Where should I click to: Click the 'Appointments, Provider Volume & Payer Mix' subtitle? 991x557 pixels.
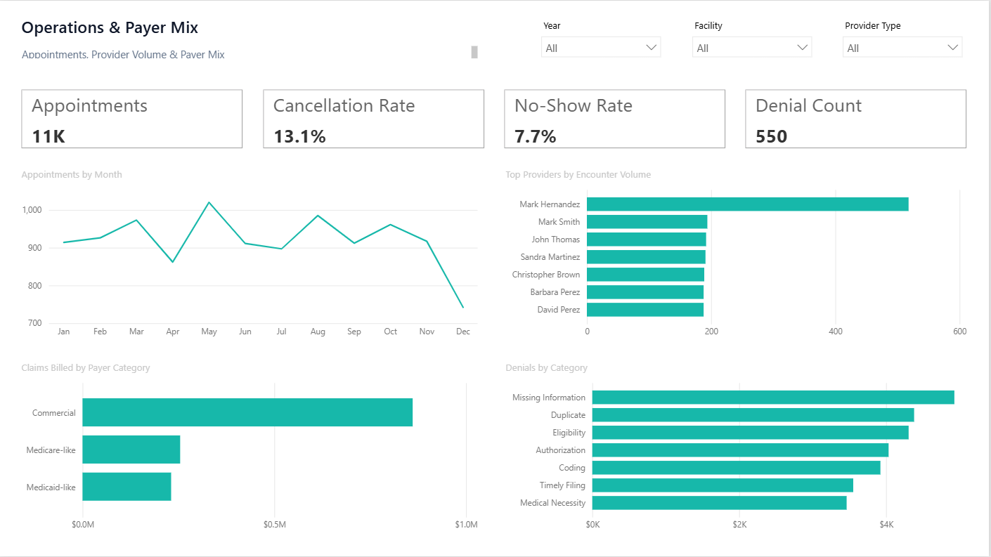click(x=123, y=55)
